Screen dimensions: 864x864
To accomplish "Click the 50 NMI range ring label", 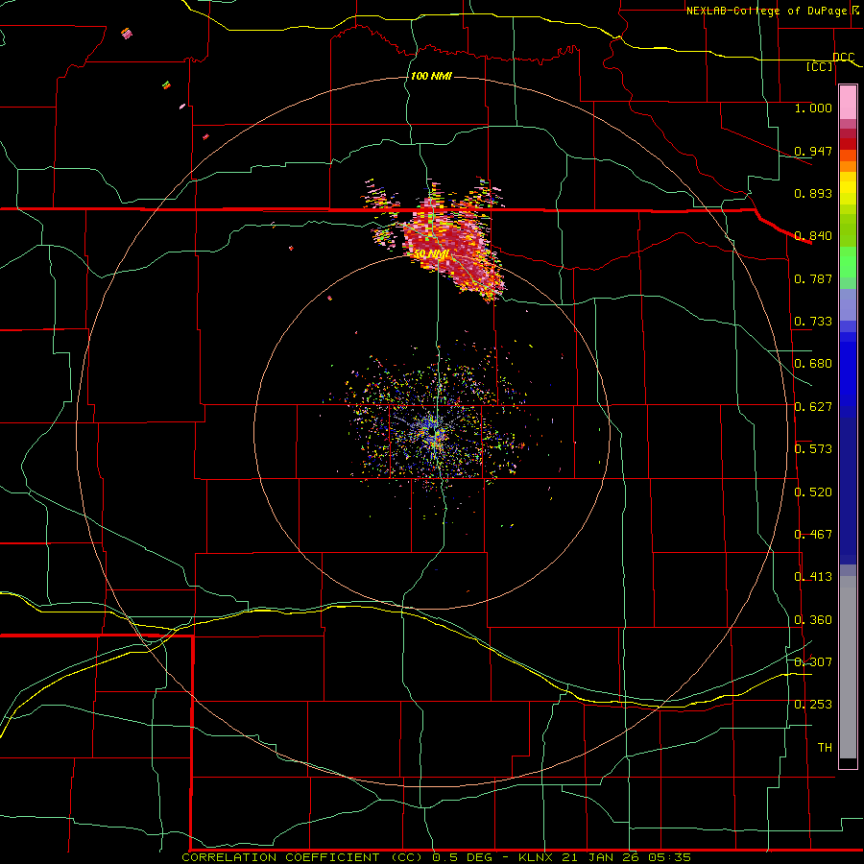I will coord(431,254).
